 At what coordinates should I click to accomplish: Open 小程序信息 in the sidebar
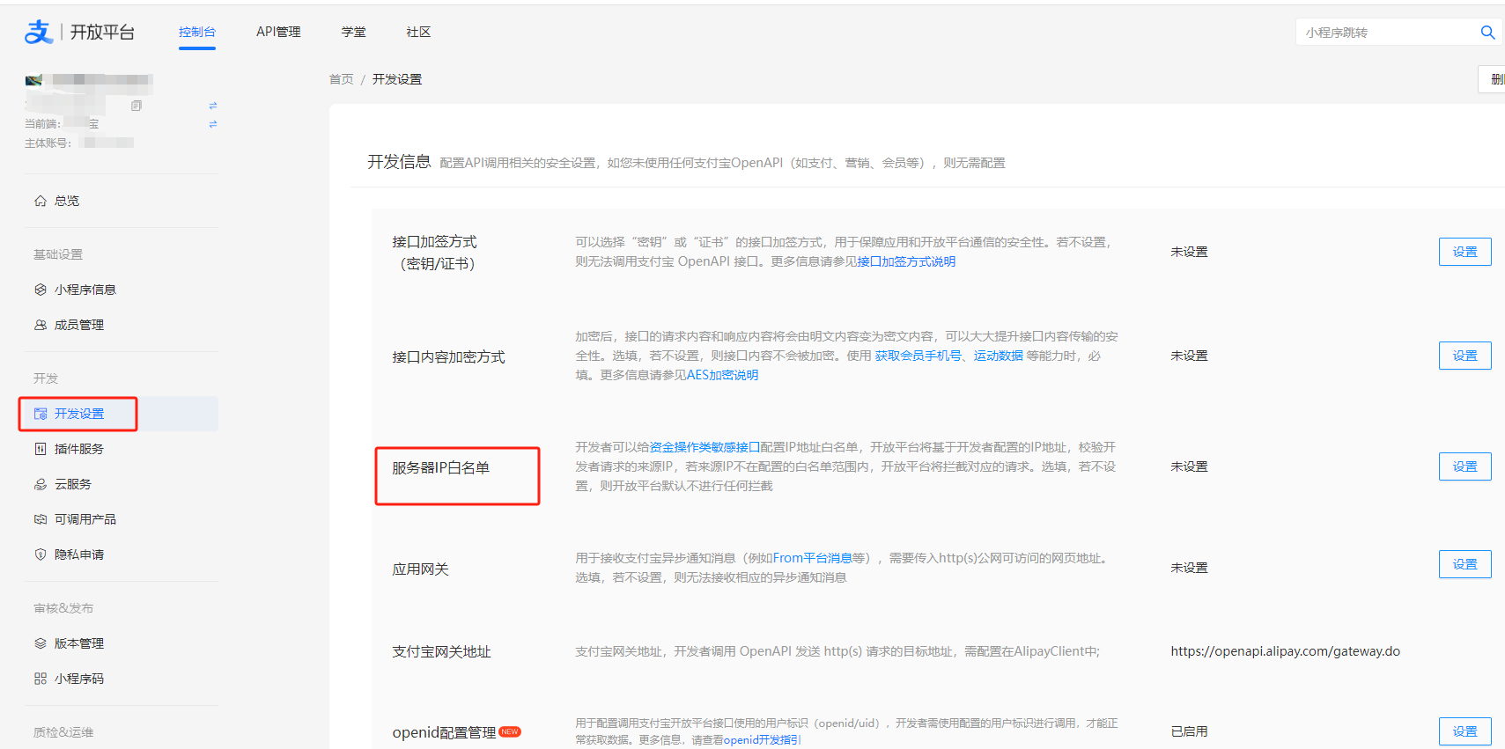click(x=85, y=290)
